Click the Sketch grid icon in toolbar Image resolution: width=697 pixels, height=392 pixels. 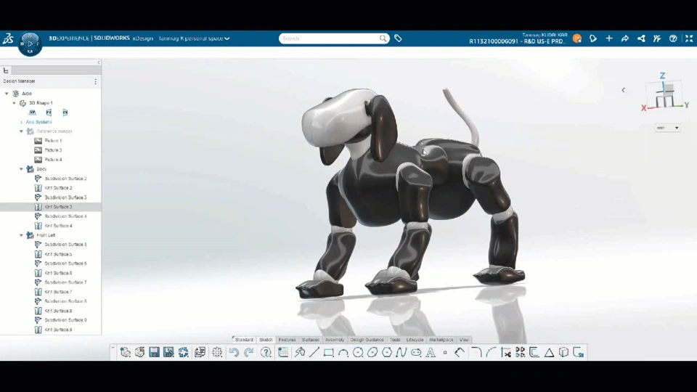pyautogui.click(x=282, y=353)
